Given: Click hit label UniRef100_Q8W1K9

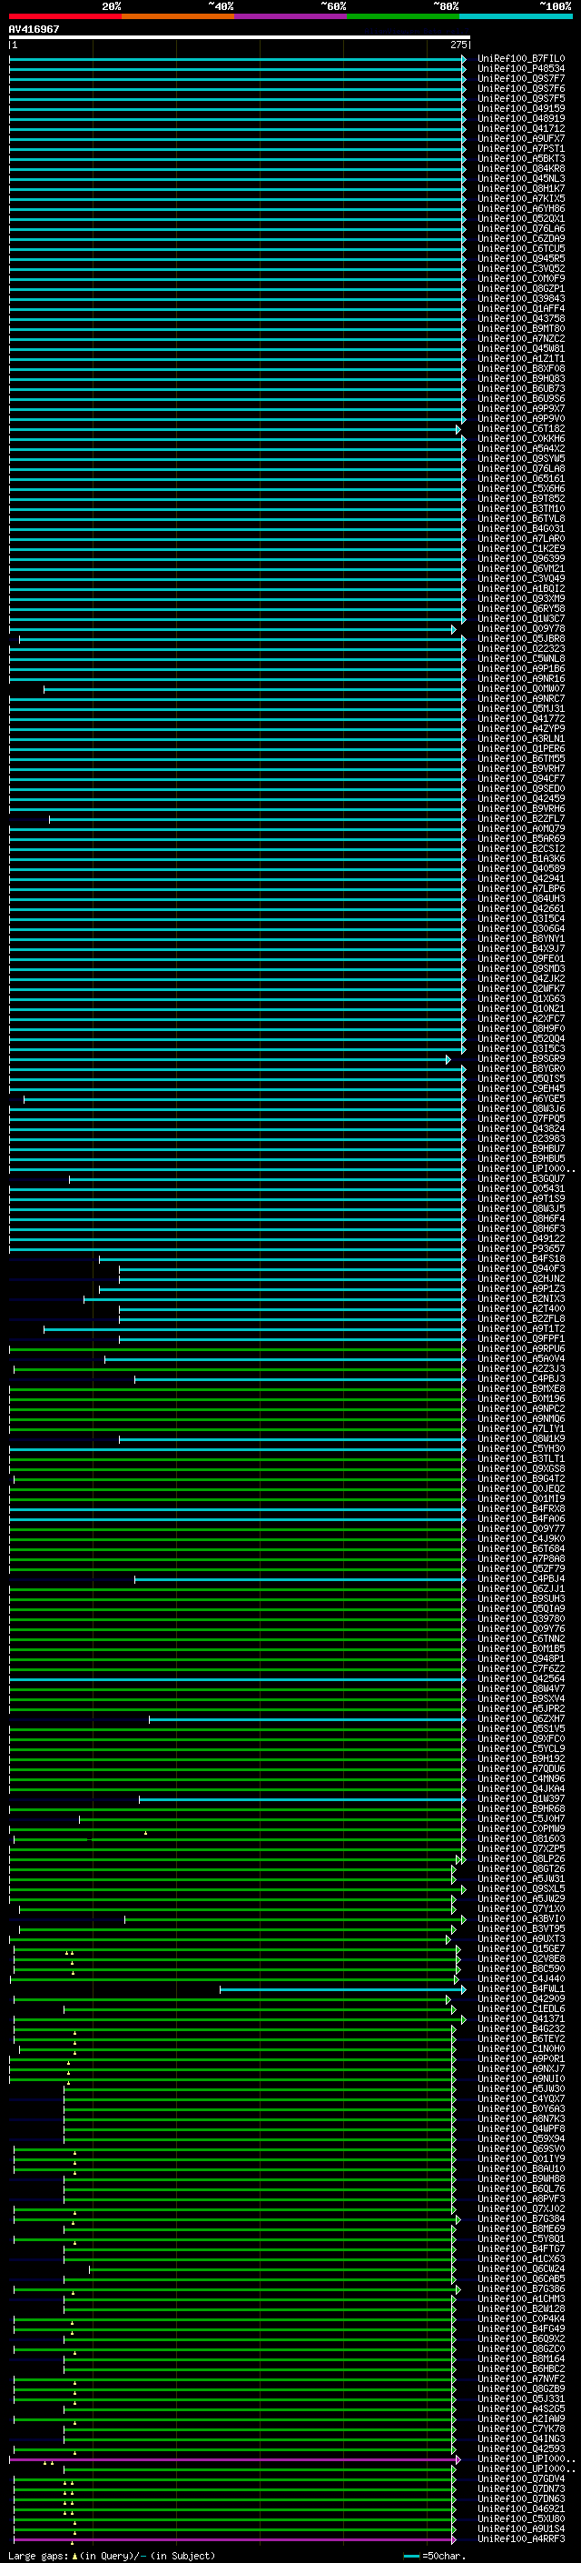Looking at the screenshot, I should [x=520, y=1438].
